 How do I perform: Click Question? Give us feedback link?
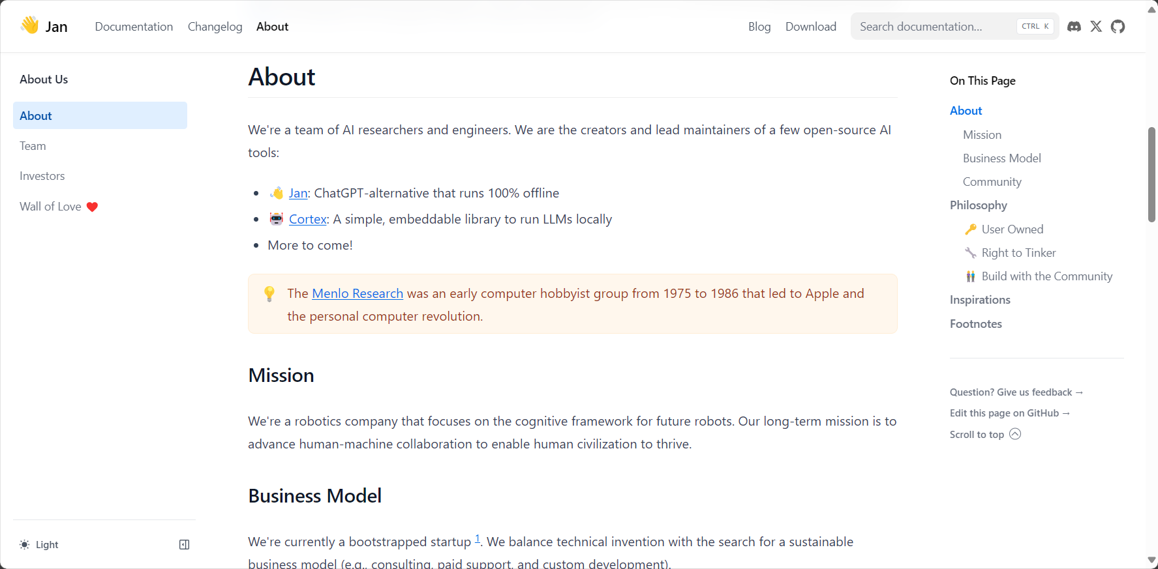point(1016,392)
